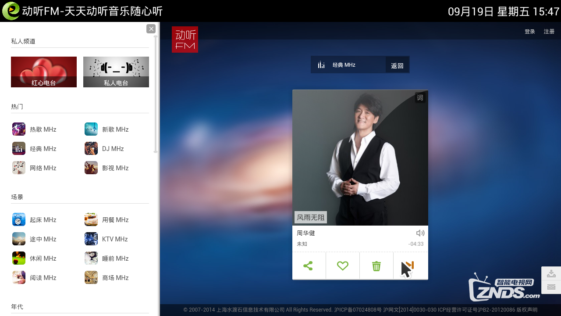Image resolution: width=561 pixels, height=316 pixels.
Task: Click the 注册 link
Action: [549, 32]
